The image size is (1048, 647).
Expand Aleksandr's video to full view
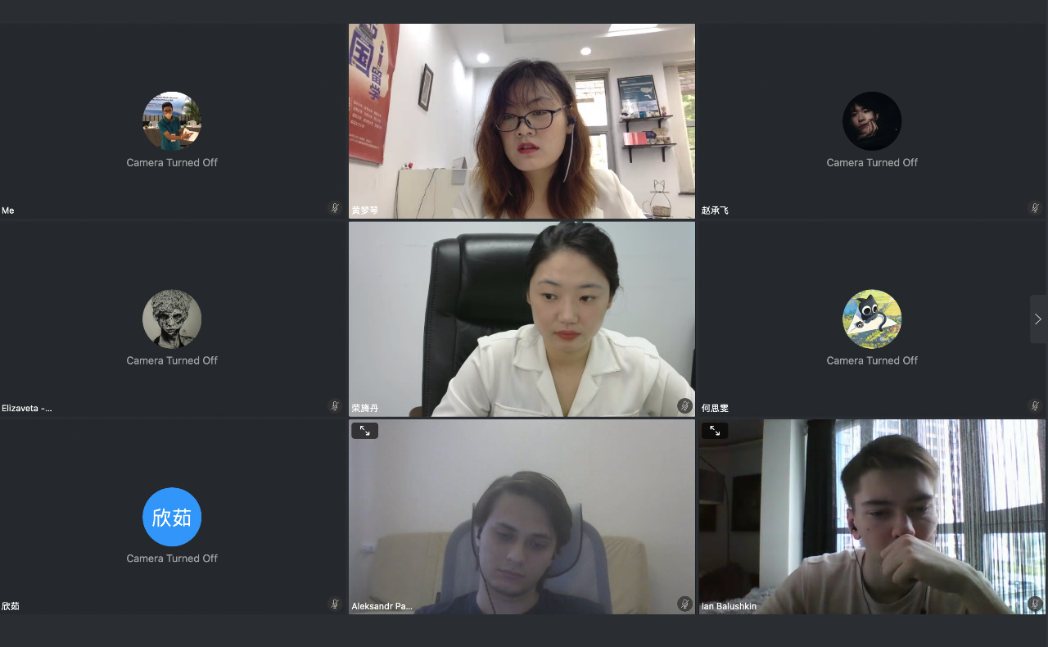click(364, 430)
